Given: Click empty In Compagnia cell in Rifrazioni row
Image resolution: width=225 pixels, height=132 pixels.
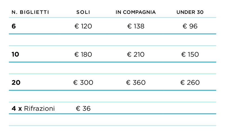Looking at the screenshot, I should tap(136, 109).
